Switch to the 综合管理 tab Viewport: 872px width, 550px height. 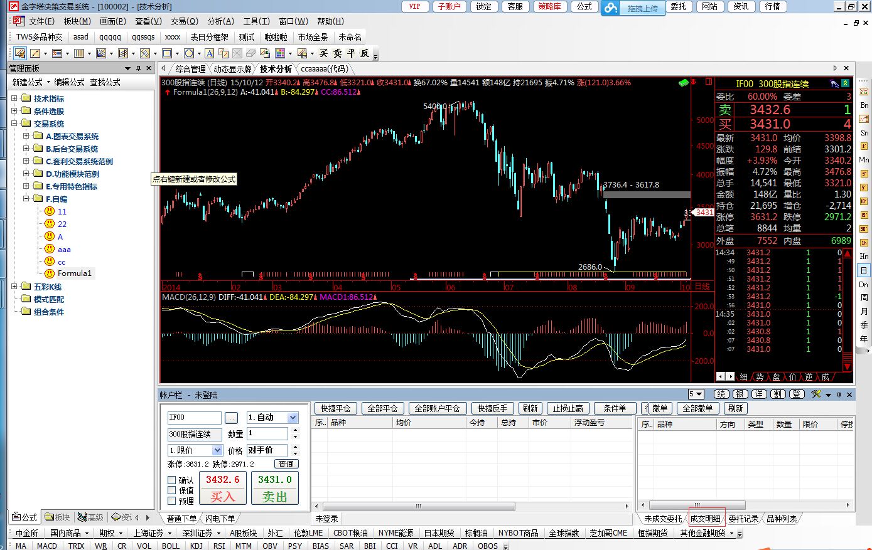pyautogui.click(x=190, y=69)
